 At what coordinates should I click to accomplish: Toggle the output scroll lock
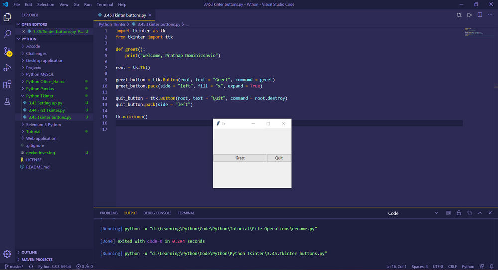pos(459,213)
